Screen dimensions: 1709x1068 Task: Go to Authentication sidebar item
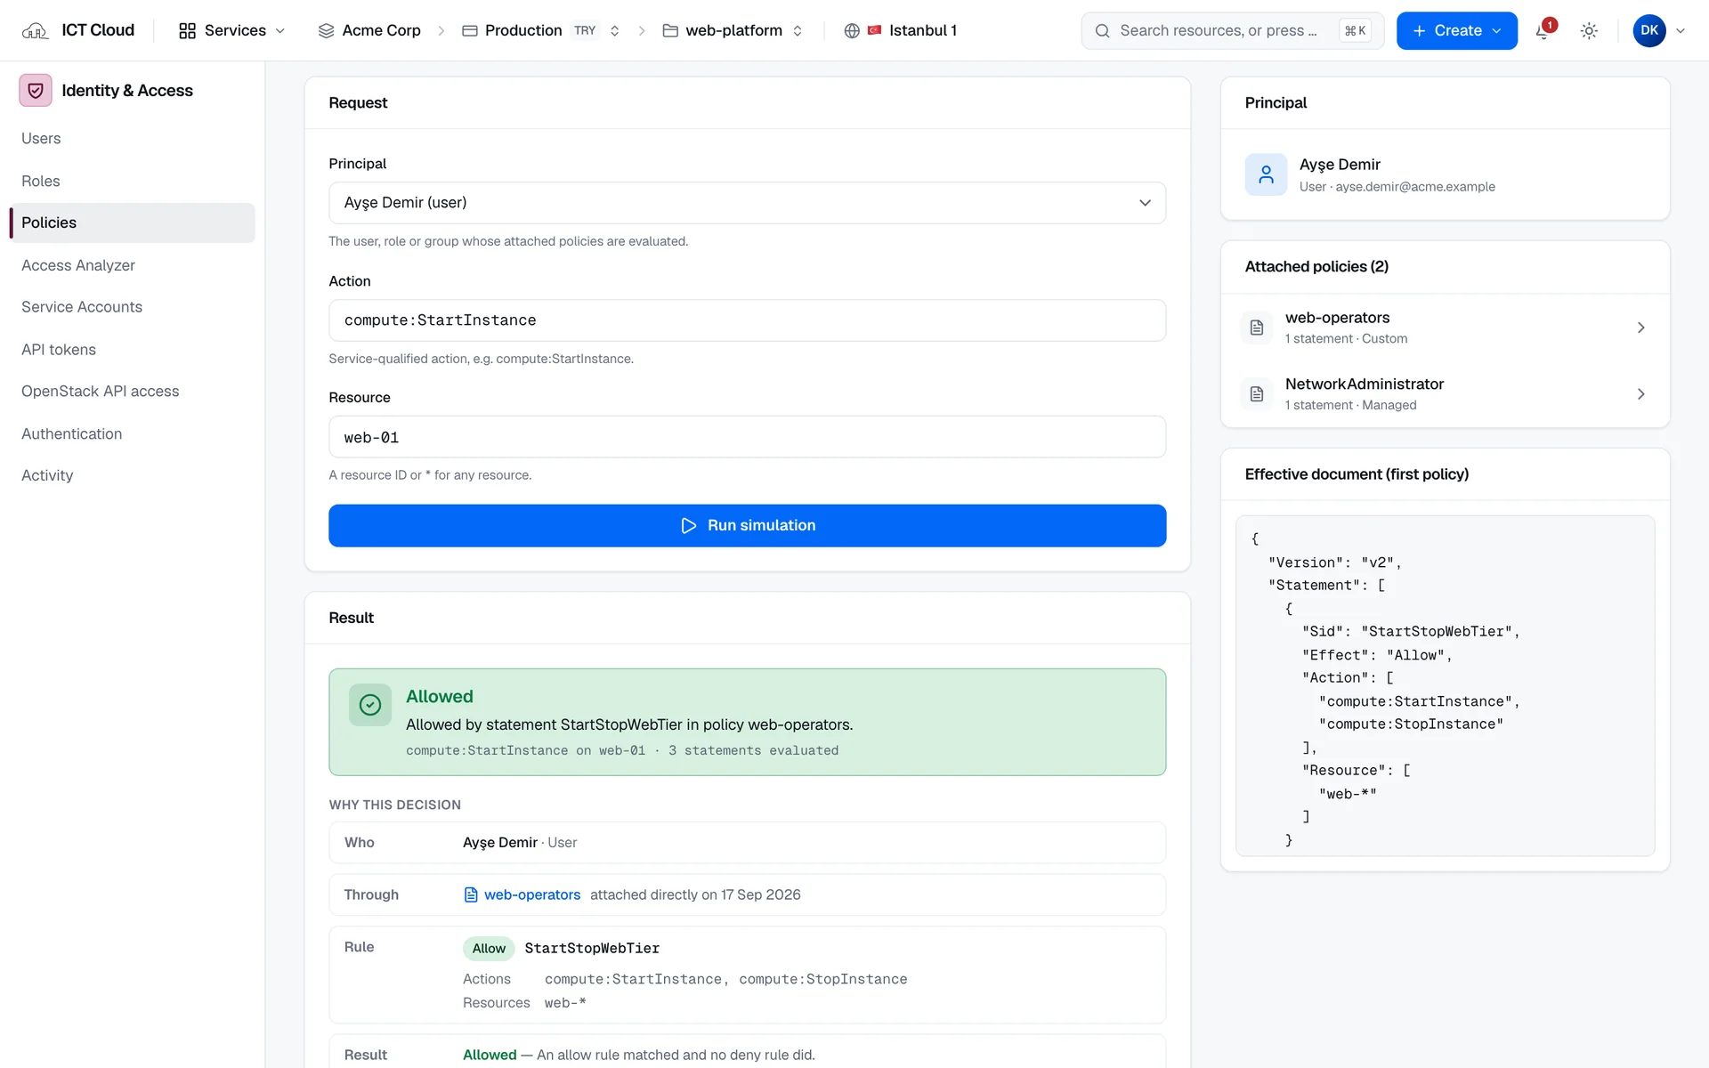pyautogui.click(x=132, y=434)
